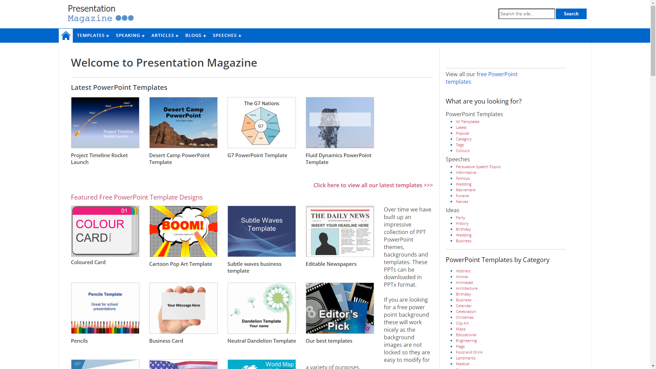Expand the Speaking menu

pos(130,36)
